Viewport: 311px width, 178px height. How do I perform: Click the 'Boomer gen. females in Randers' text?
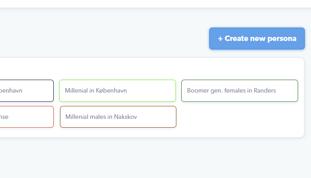click(x=231, y=91)
